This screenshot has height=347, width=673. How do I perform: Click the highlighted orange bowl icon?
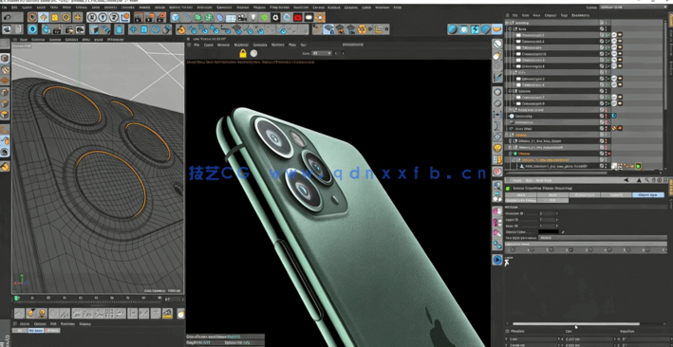pyautogui.click(x=497, y=29)
